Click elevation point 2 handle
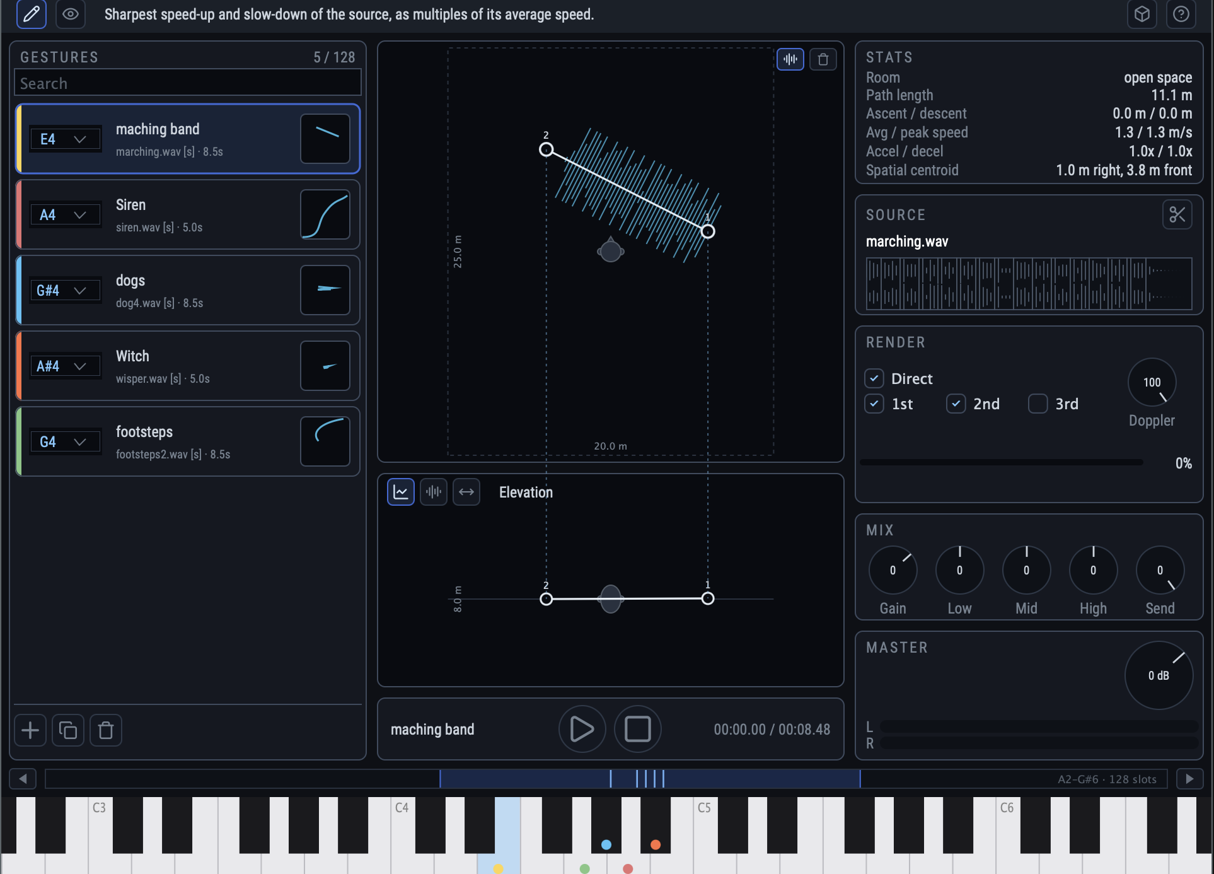Screen dimensions: 1214x874 pos(546,598)
